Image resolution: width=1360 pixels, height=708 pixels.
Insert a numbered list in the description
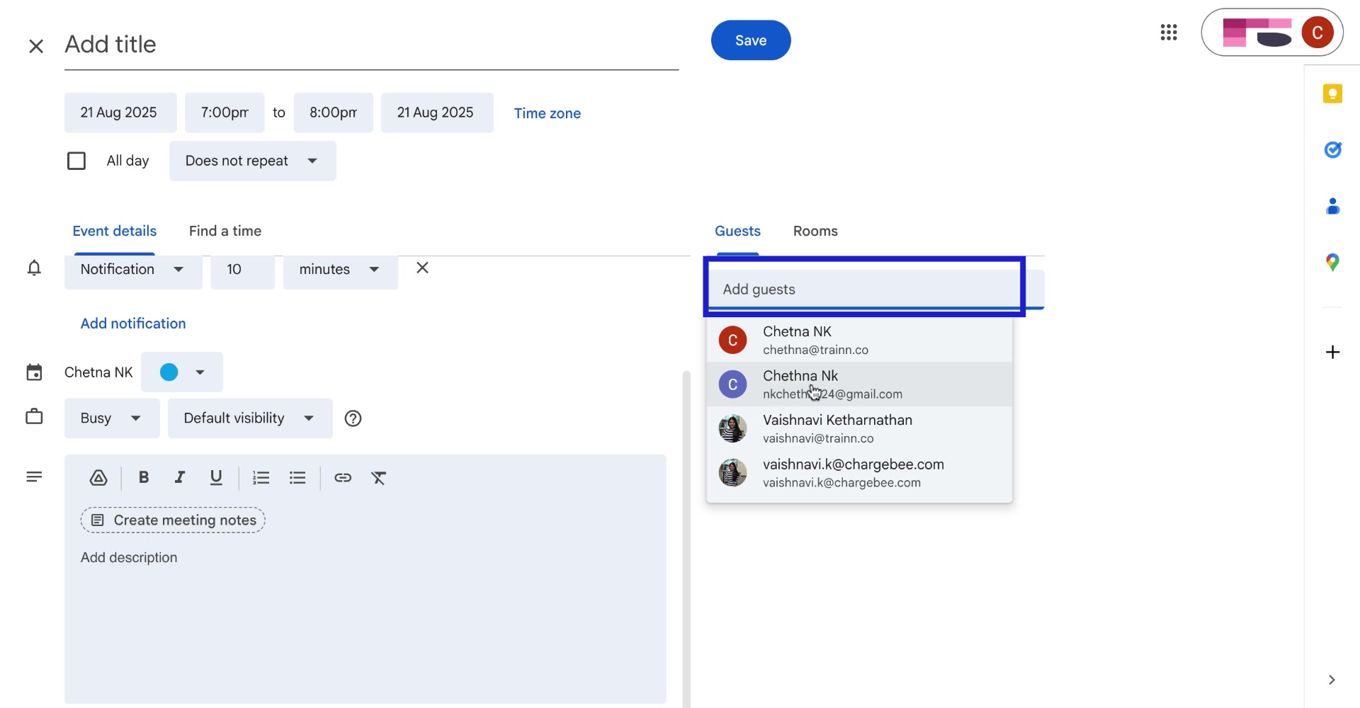click(261, 477)
